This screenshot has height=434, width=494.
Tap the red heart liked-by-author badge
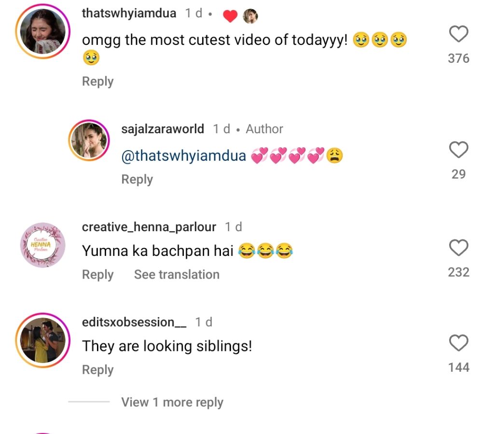(230, 16)
